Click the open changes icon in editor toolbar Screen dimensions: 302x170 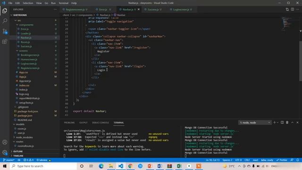(287, 9)
